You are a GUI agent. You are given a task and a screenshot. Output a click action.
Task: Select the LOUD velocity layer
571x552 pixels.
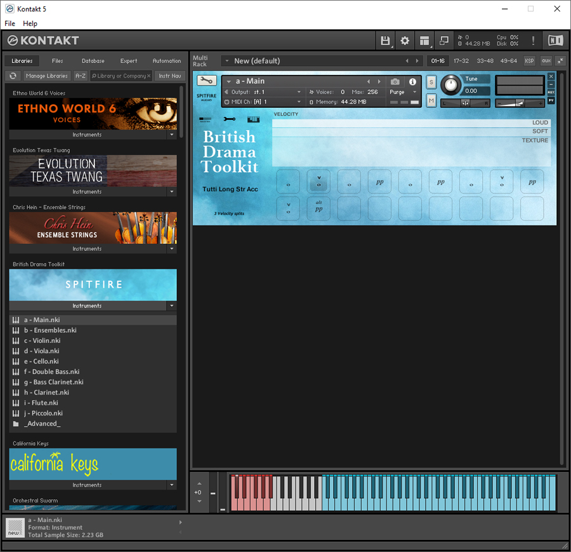tap(410, 123)
